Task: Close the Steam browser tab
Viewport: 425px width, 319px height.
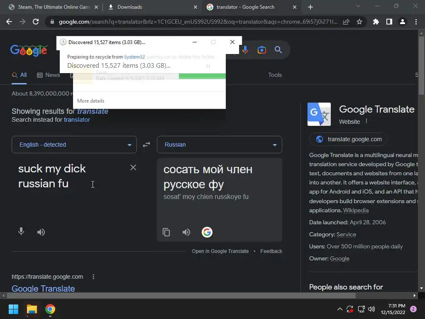Action: tap(96, 7)
